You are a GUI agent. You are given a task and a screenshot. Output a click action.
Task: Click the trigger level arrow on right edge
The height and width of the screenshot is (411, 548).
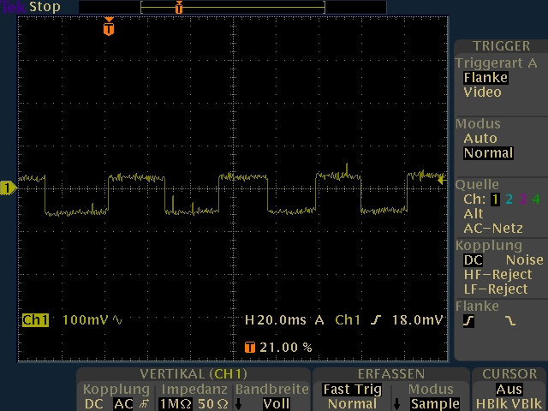441,180
